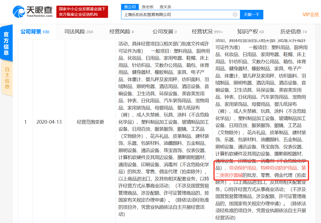Viewport: 321px width, 223px height.
Task: Click the red 官方备案企业征信机构 banner
Action: click(x=82, y=12)
